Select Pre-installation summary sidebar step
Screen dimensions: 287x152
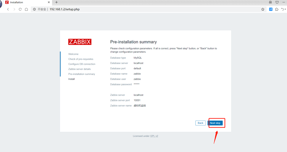coord(82,74)
